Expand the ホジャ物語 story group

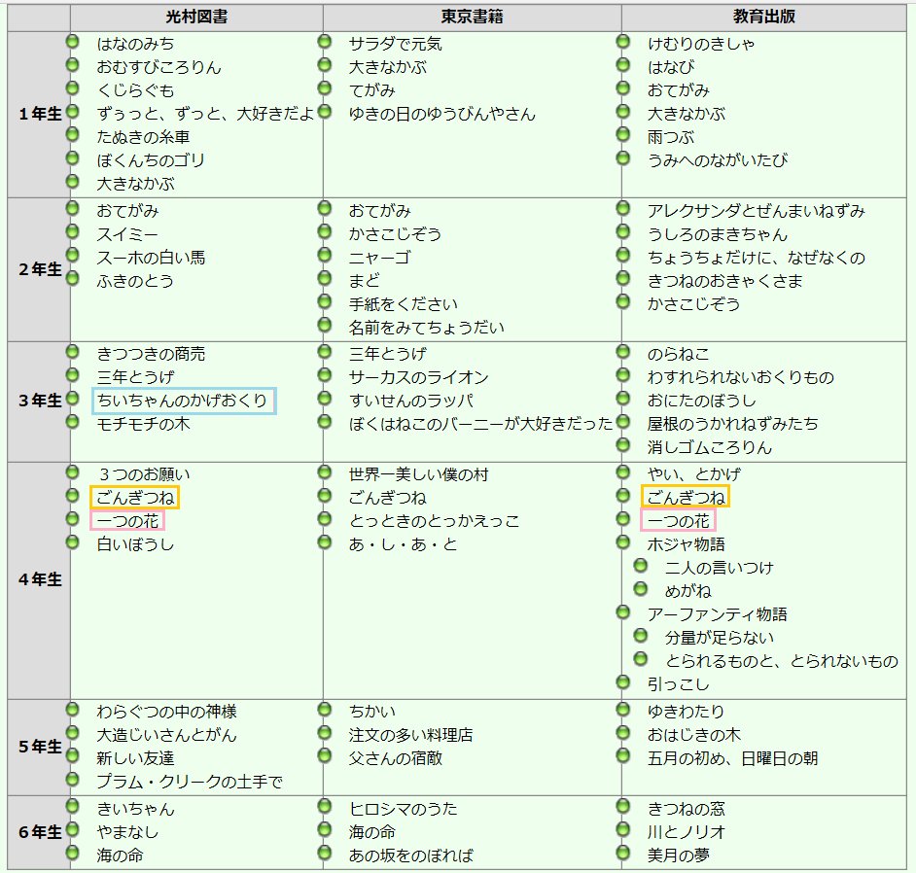(x=621, y=543)
